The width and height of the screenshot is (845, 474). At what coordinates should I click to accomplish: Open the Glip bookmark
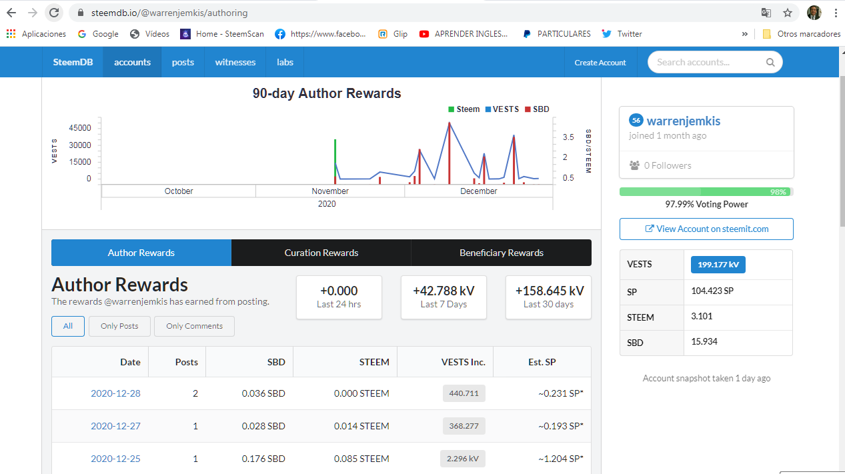[x=393, y=34]
